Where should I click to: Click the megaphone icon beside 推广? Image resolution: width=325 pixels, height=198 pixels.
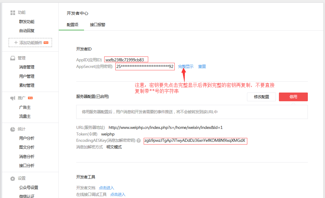click(12, 98)
